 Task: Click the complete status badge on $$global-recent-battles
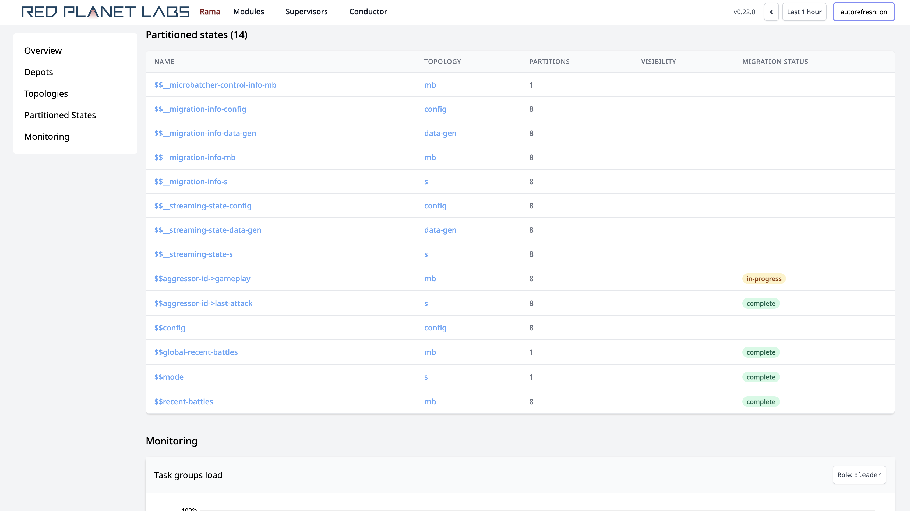(x=761, y=352)
